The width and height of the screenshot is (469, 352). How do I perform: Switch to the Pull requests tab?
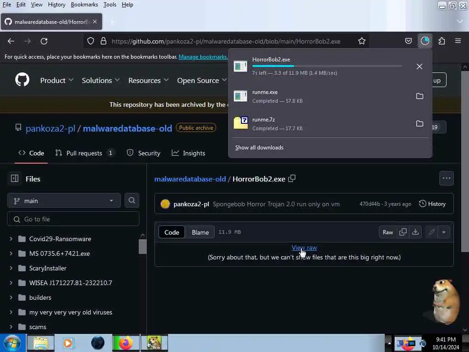85,153
